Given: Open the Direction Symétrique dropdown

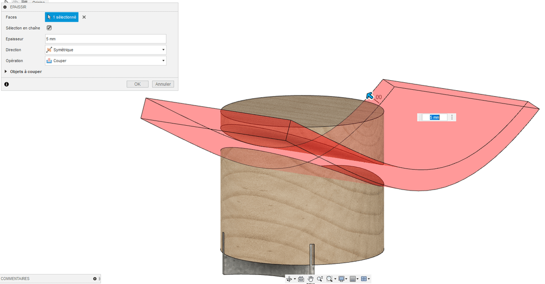Looking at the screenshot, I should 106,49.
